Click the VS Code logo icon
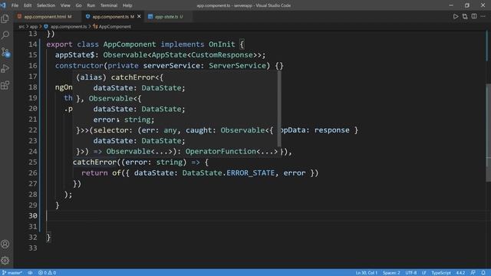The width and height of the screenshot is (491, 276). pyautogui.click(x=3, y=5)
